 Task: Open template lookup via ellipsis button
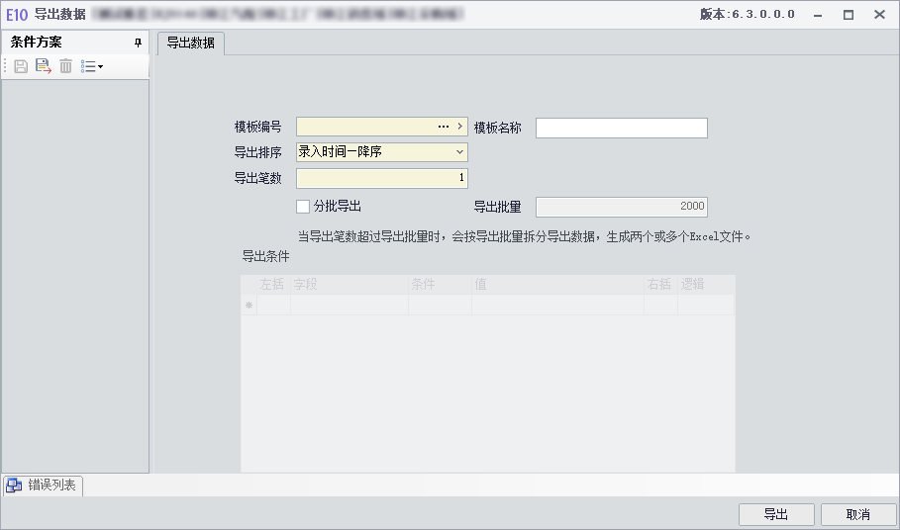coord(444,127)
